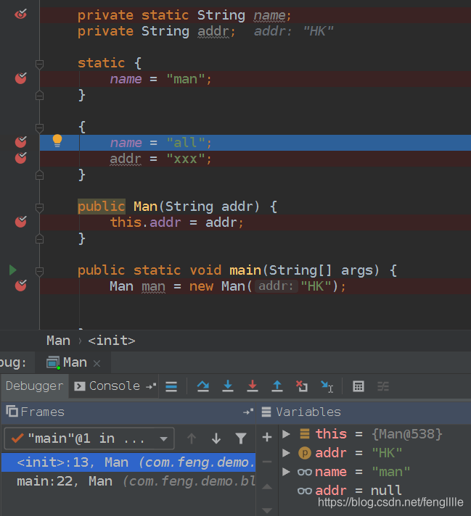Image resolution: width=471 pixels, height=516 pixels.
Task: Click the parameter P icon beside addr
Action: [305, 453]
